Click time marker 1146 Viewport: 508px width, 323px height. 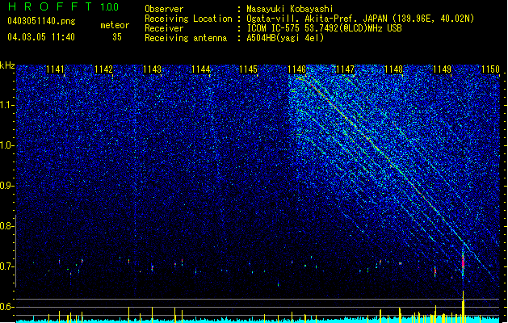pyautogui.click(x=296, y=69)
